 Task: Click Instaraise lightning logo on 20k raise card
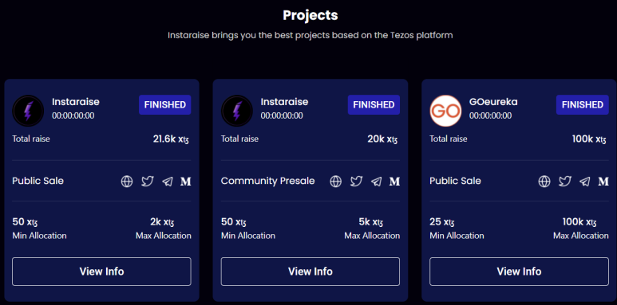[x=236, y=111]
